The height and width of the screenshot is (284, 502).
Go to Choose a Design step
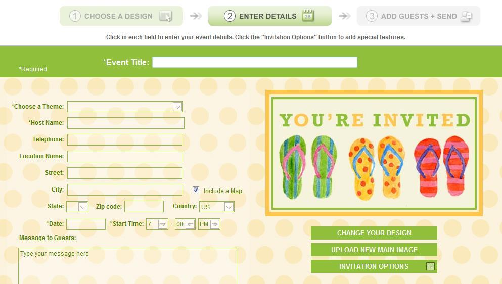click(x=121, y=16)
